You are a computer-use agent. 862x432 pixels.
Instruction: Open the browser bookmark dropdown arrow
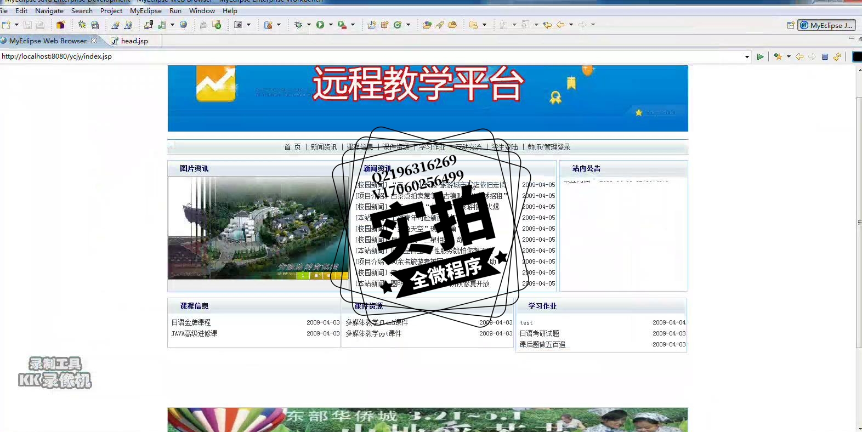click(789, 56)
